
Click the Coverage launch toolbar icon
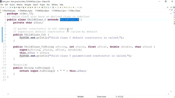point(19,7)
